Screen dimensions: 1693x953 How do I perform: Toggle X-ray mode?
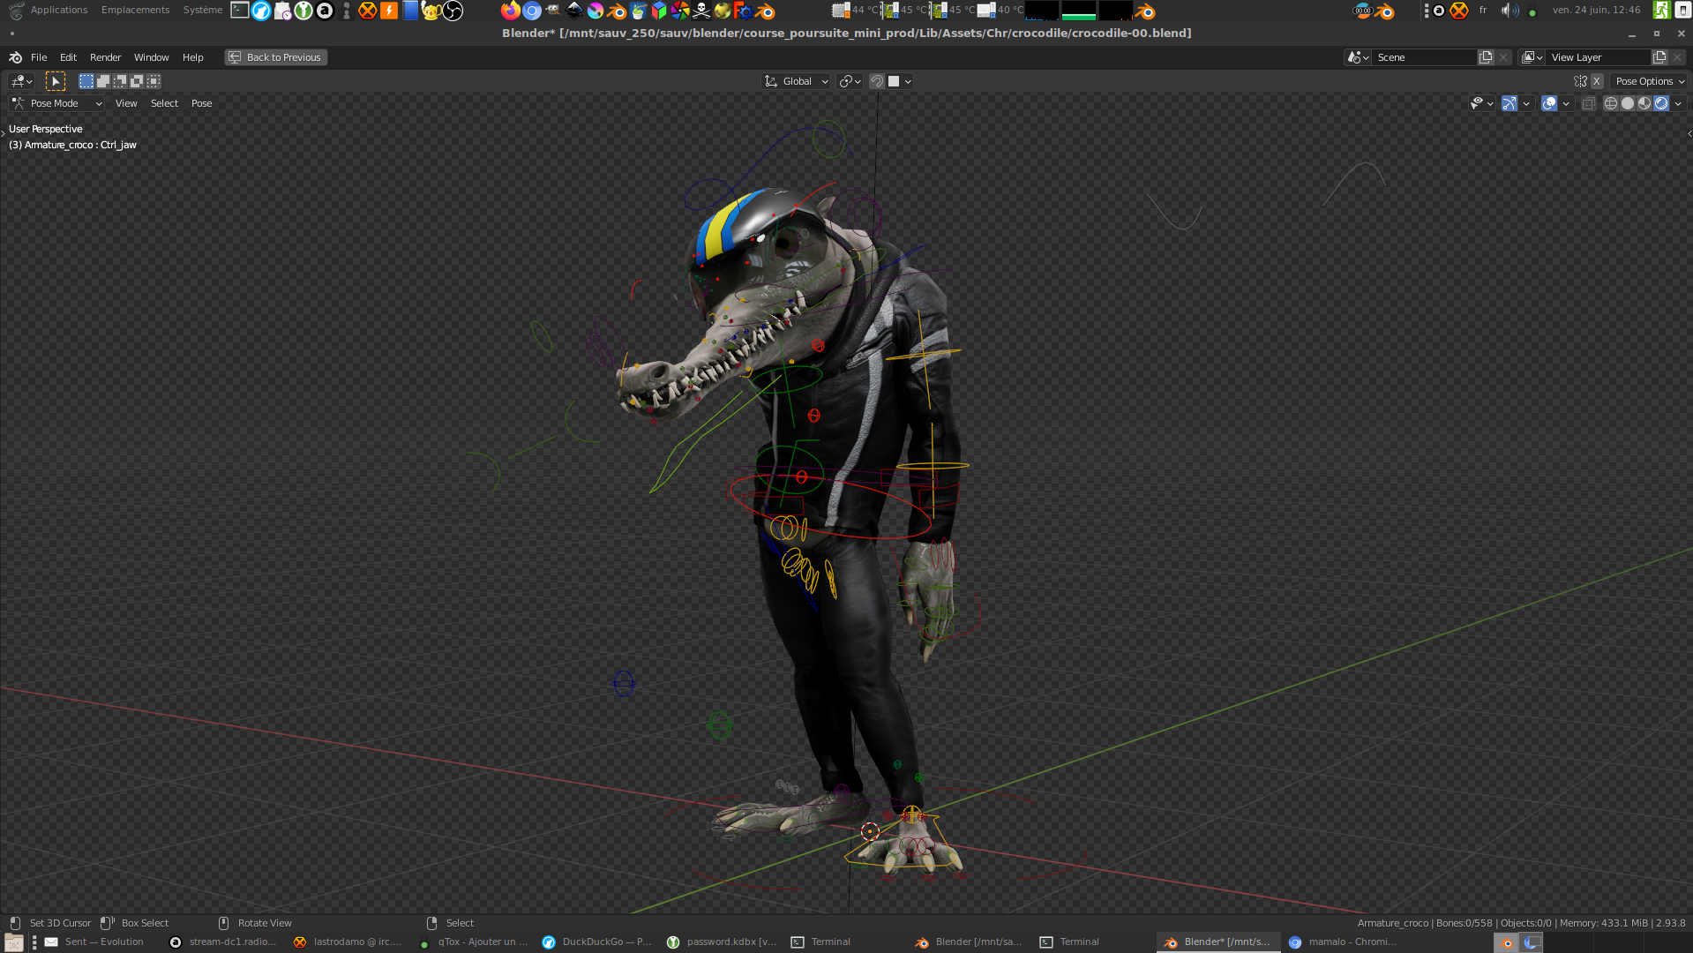pos(1588,103)
